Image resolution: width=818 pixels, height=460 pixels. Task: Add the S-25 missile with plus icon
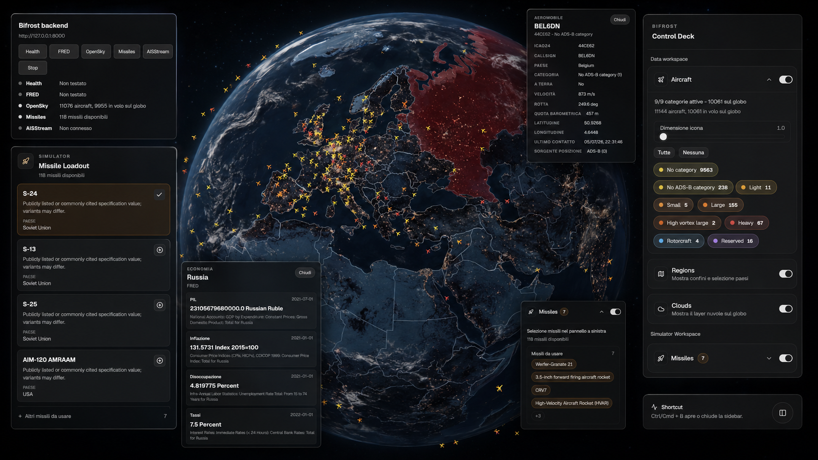tap(159, 305)
